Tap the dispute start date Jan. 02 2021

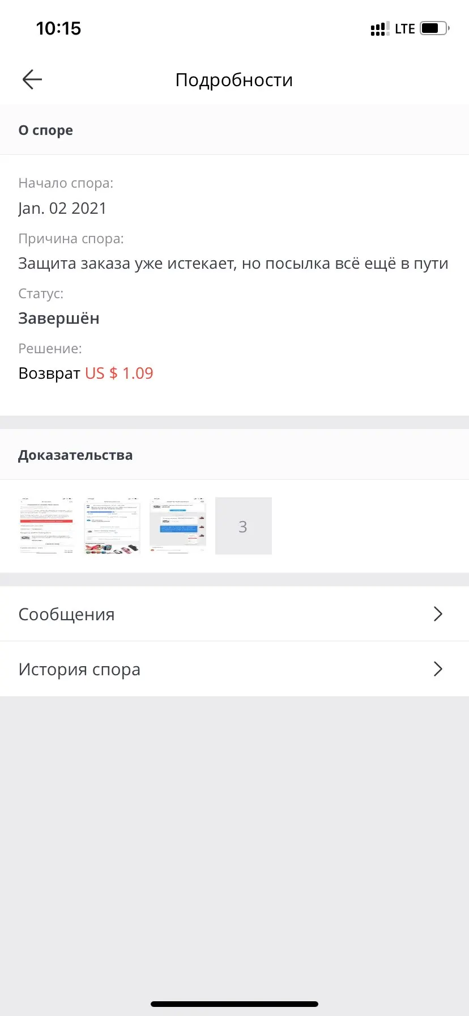[62, 208]
